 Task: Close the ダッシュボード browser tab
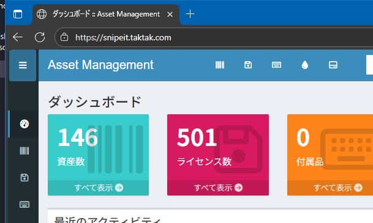tap(170, 15)
